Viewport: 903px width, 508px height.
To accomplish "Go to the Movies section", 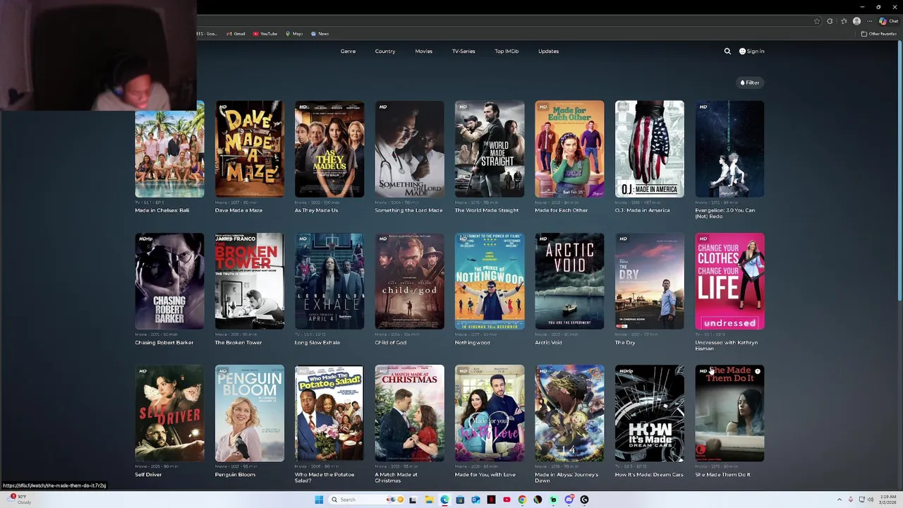I will tap(424, 52).
